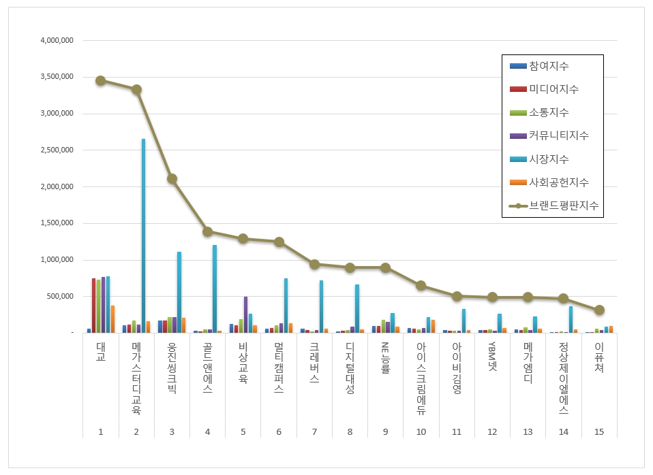
Task: Click the green 소통지수 legend swatch
Action: 518,113
